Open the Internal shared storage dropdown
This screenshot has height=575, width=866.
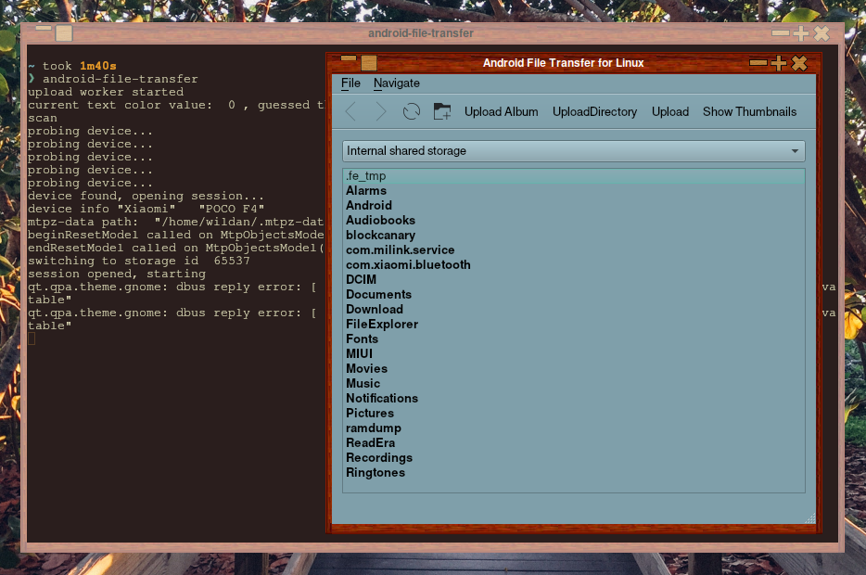pos(573,151)
